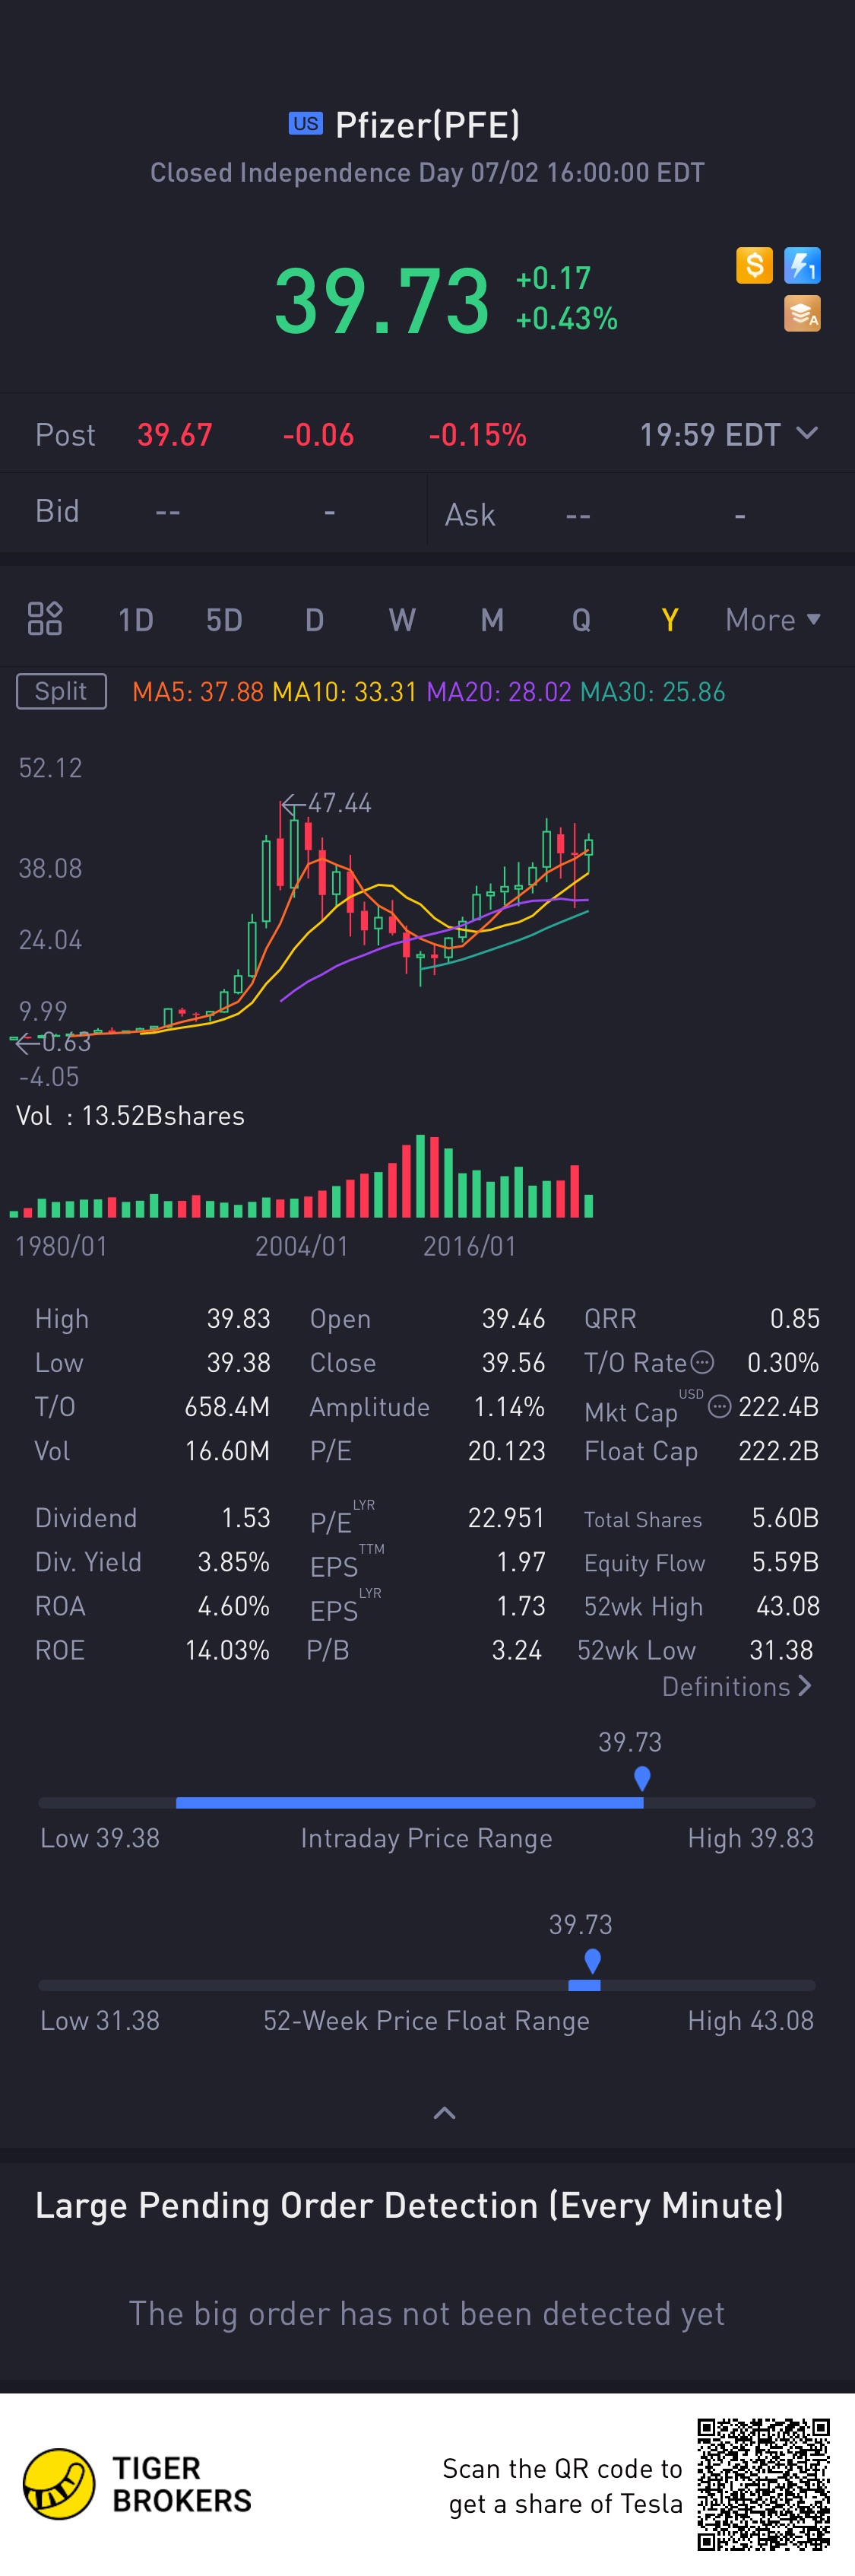This screenshot has height=2576, width=855.
Task: Tap the Equity Flow 5.59B value
Action: pyautogui.click(x=786, y=1561)
